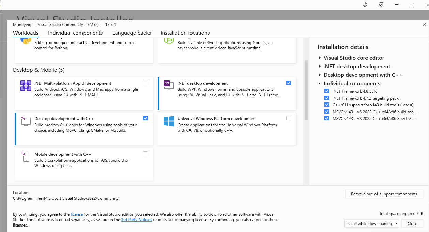This screenshot has height=232, width=429.
Task: Expand Desktop development with C++ details
Action: click(320, 75)
